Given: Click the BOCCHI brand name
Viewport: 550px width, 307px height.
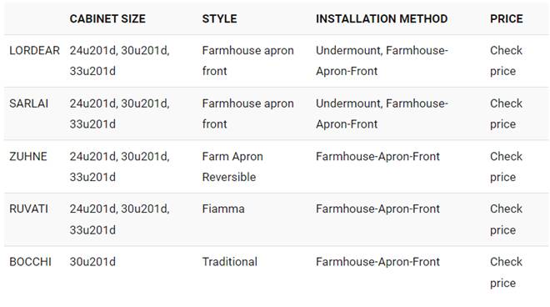Looking at the screenshot, I should pos(30,262).
